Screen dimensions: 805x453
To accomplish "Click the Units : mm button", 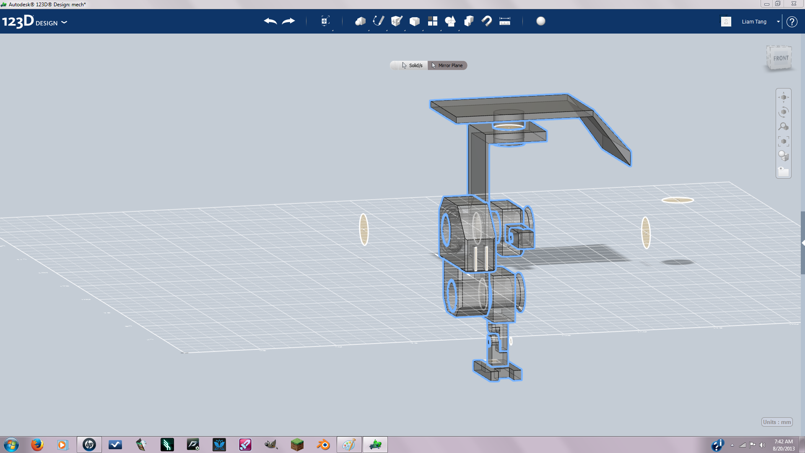I will (777, 422).
